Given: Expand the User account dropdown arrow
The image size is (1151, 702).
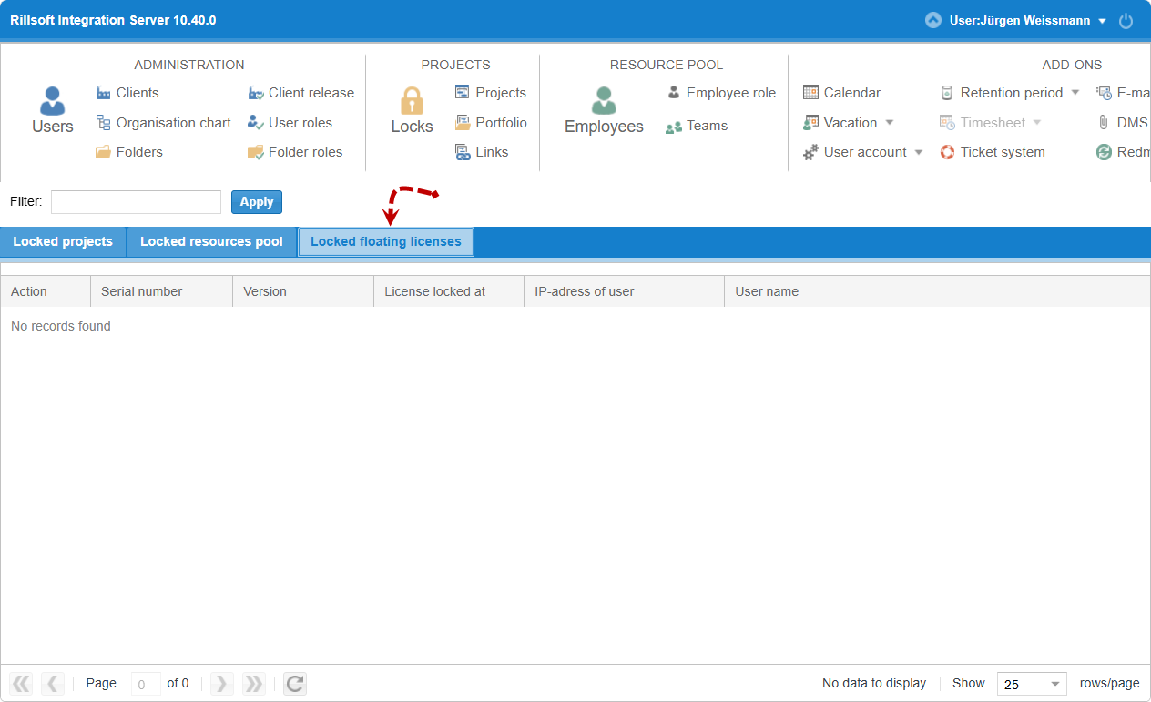Looking at the screenshot, I should tap(919, 152).
